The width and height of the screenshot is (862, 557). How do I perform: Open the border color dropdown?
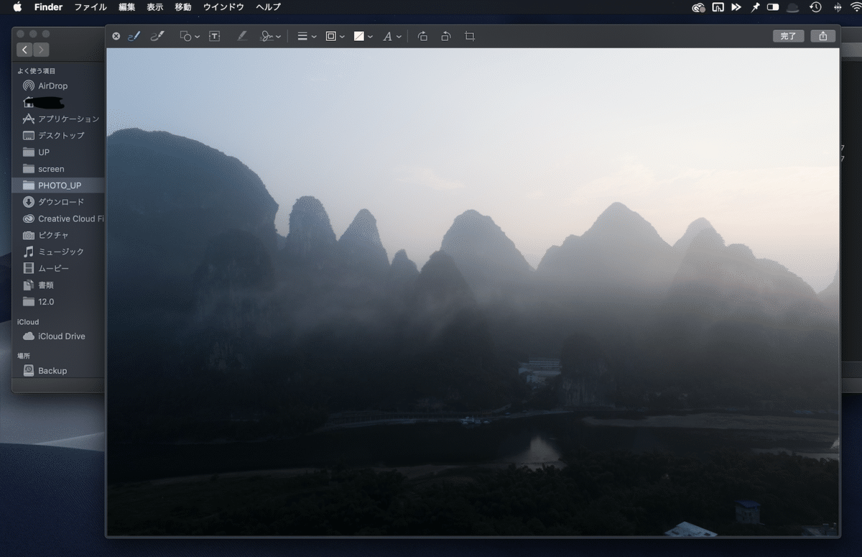[335, 36]
